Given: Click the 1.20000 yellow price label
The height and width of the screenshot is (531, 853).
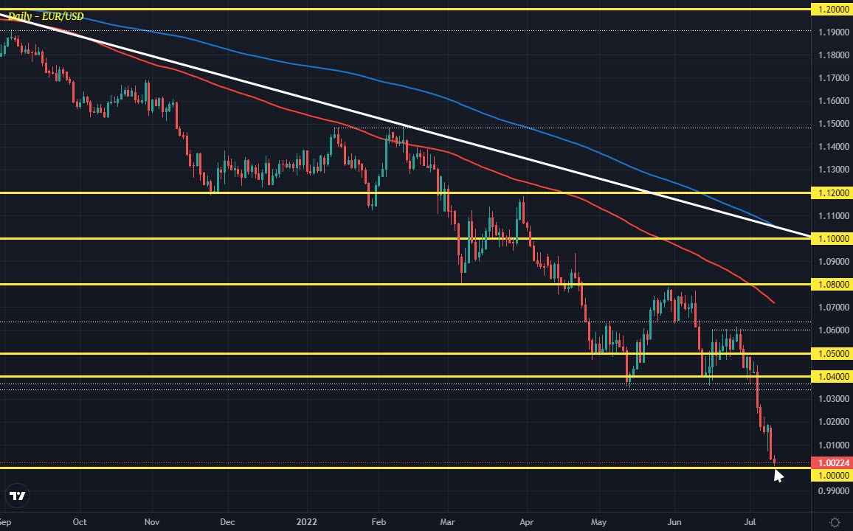Looking at the screenshot, I should click(x=831, y=10).
